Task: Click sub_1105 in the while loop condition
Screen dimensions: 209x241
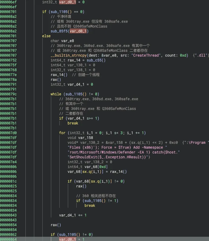Action: (x=74, y=94)
